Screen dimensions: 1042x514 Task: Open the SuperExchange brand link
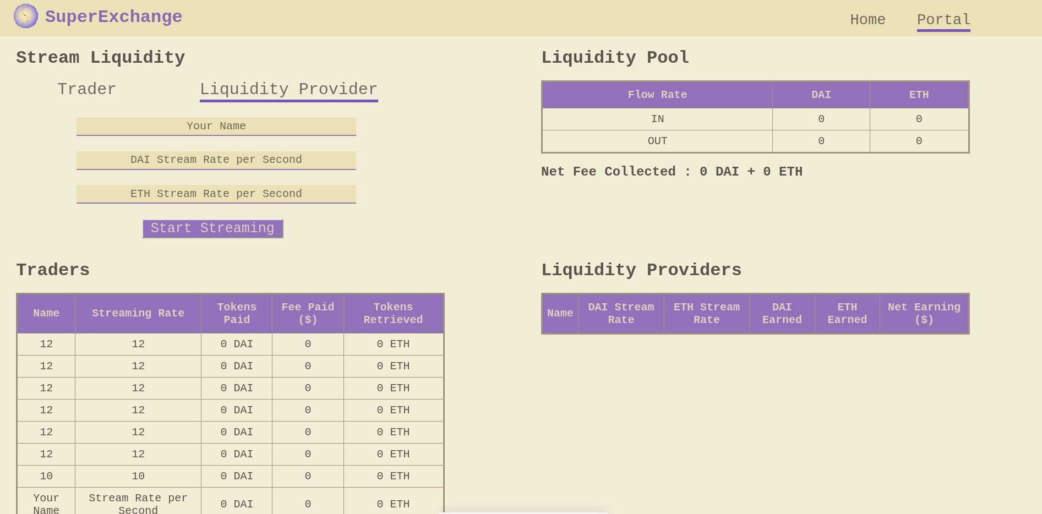113,17
